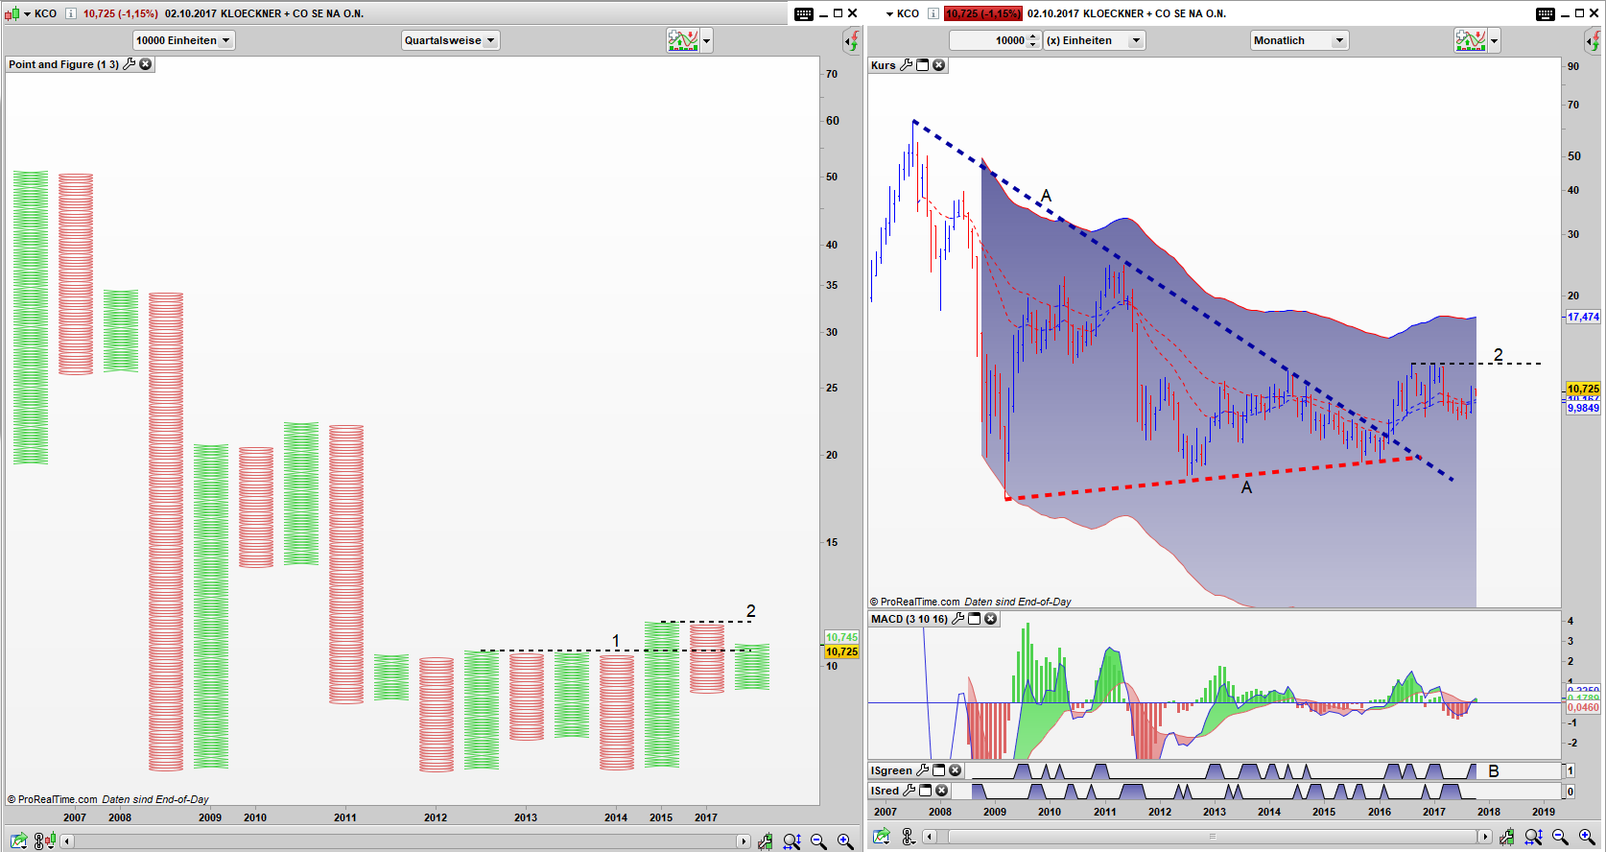Toggle maximize on the Kurs panel

coord(923,65)
